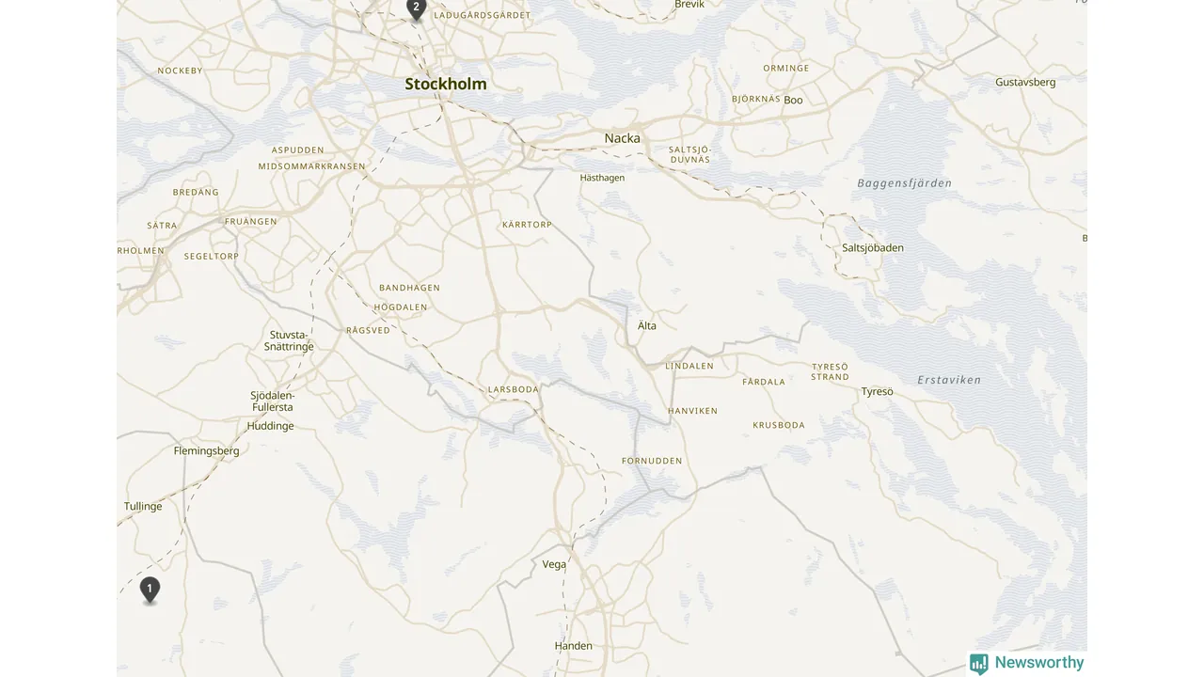Click map marker number 2
The height and width of the screenshot is (677, 1204).
tap(417, 8)
